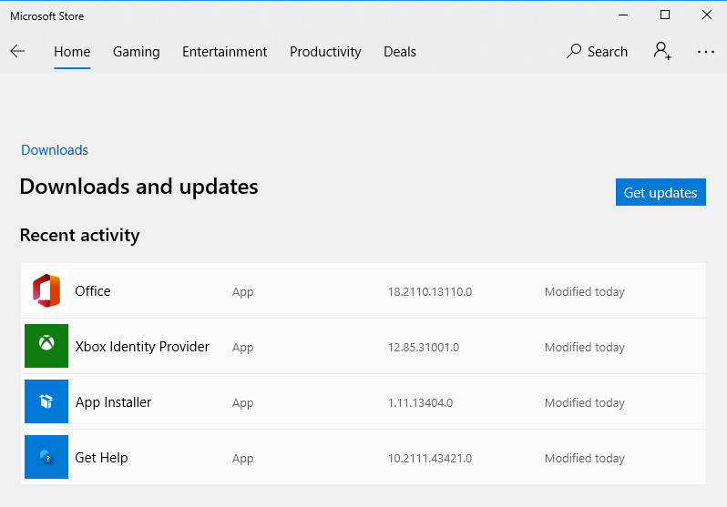Select the Office app name
Viewport: 727px width, 507px height.
click(x=93, y=291)
